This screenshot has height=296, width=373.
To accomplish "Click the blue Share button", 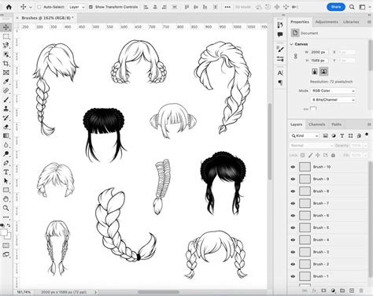I will pyautogui.click(x=336, y=7).
